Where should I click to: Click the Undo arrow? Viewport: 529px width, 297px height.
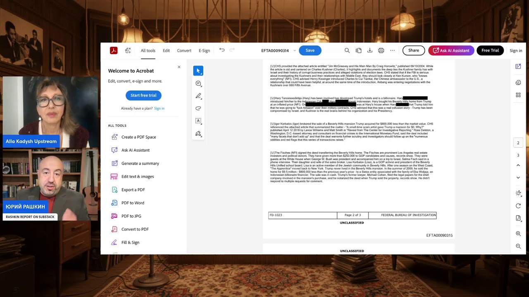pyautogui.click(x=222, y=50)
